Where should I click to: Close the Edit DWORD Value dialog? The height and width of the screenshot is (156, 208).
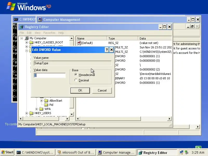[112, 50]
